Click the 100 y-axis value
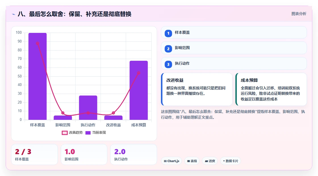The image size is (318, 176). [x=19, y=33]
